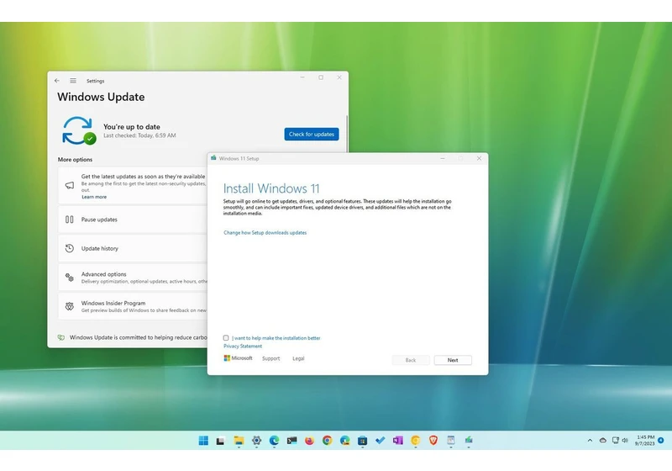Click 'You're up to date' status text
Viewport: 672px width, 471px height.
pyautogui.click(x=132, y=127)
